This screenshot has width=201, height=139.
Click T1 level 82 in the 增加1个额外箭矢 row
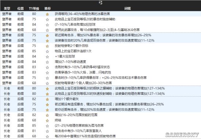tap(34, 99)
